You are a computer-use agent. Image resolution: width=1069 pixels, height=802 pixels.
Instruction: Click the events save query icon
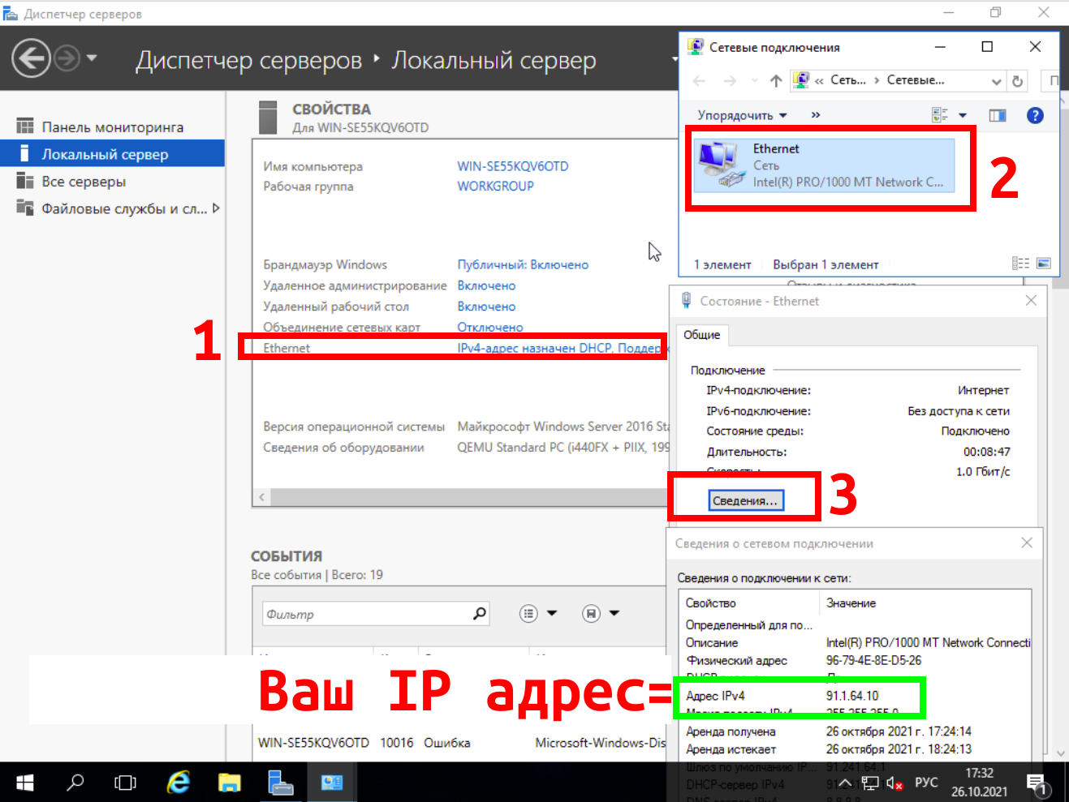pyautogui.click(x=591, y=614)
